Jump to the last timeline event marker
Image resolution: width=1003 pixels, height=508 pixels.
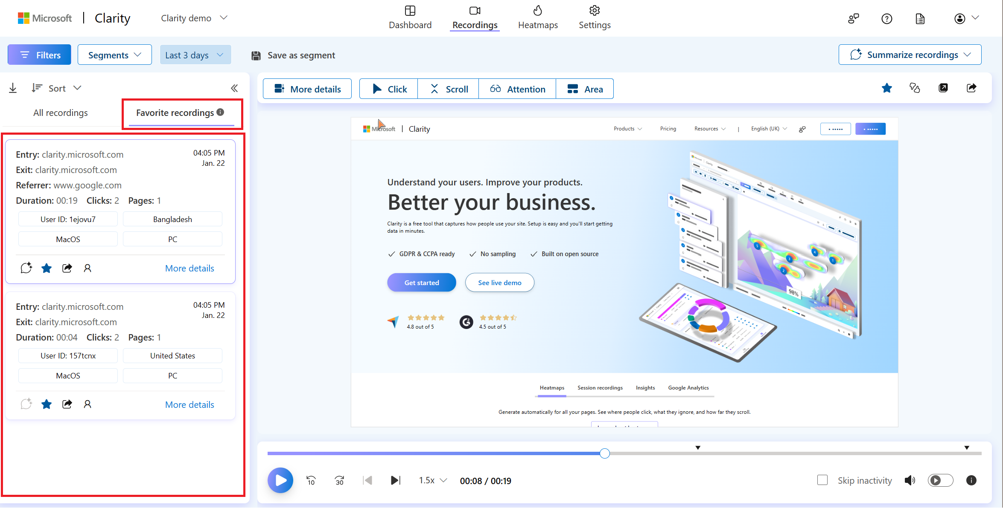(967, 447)
